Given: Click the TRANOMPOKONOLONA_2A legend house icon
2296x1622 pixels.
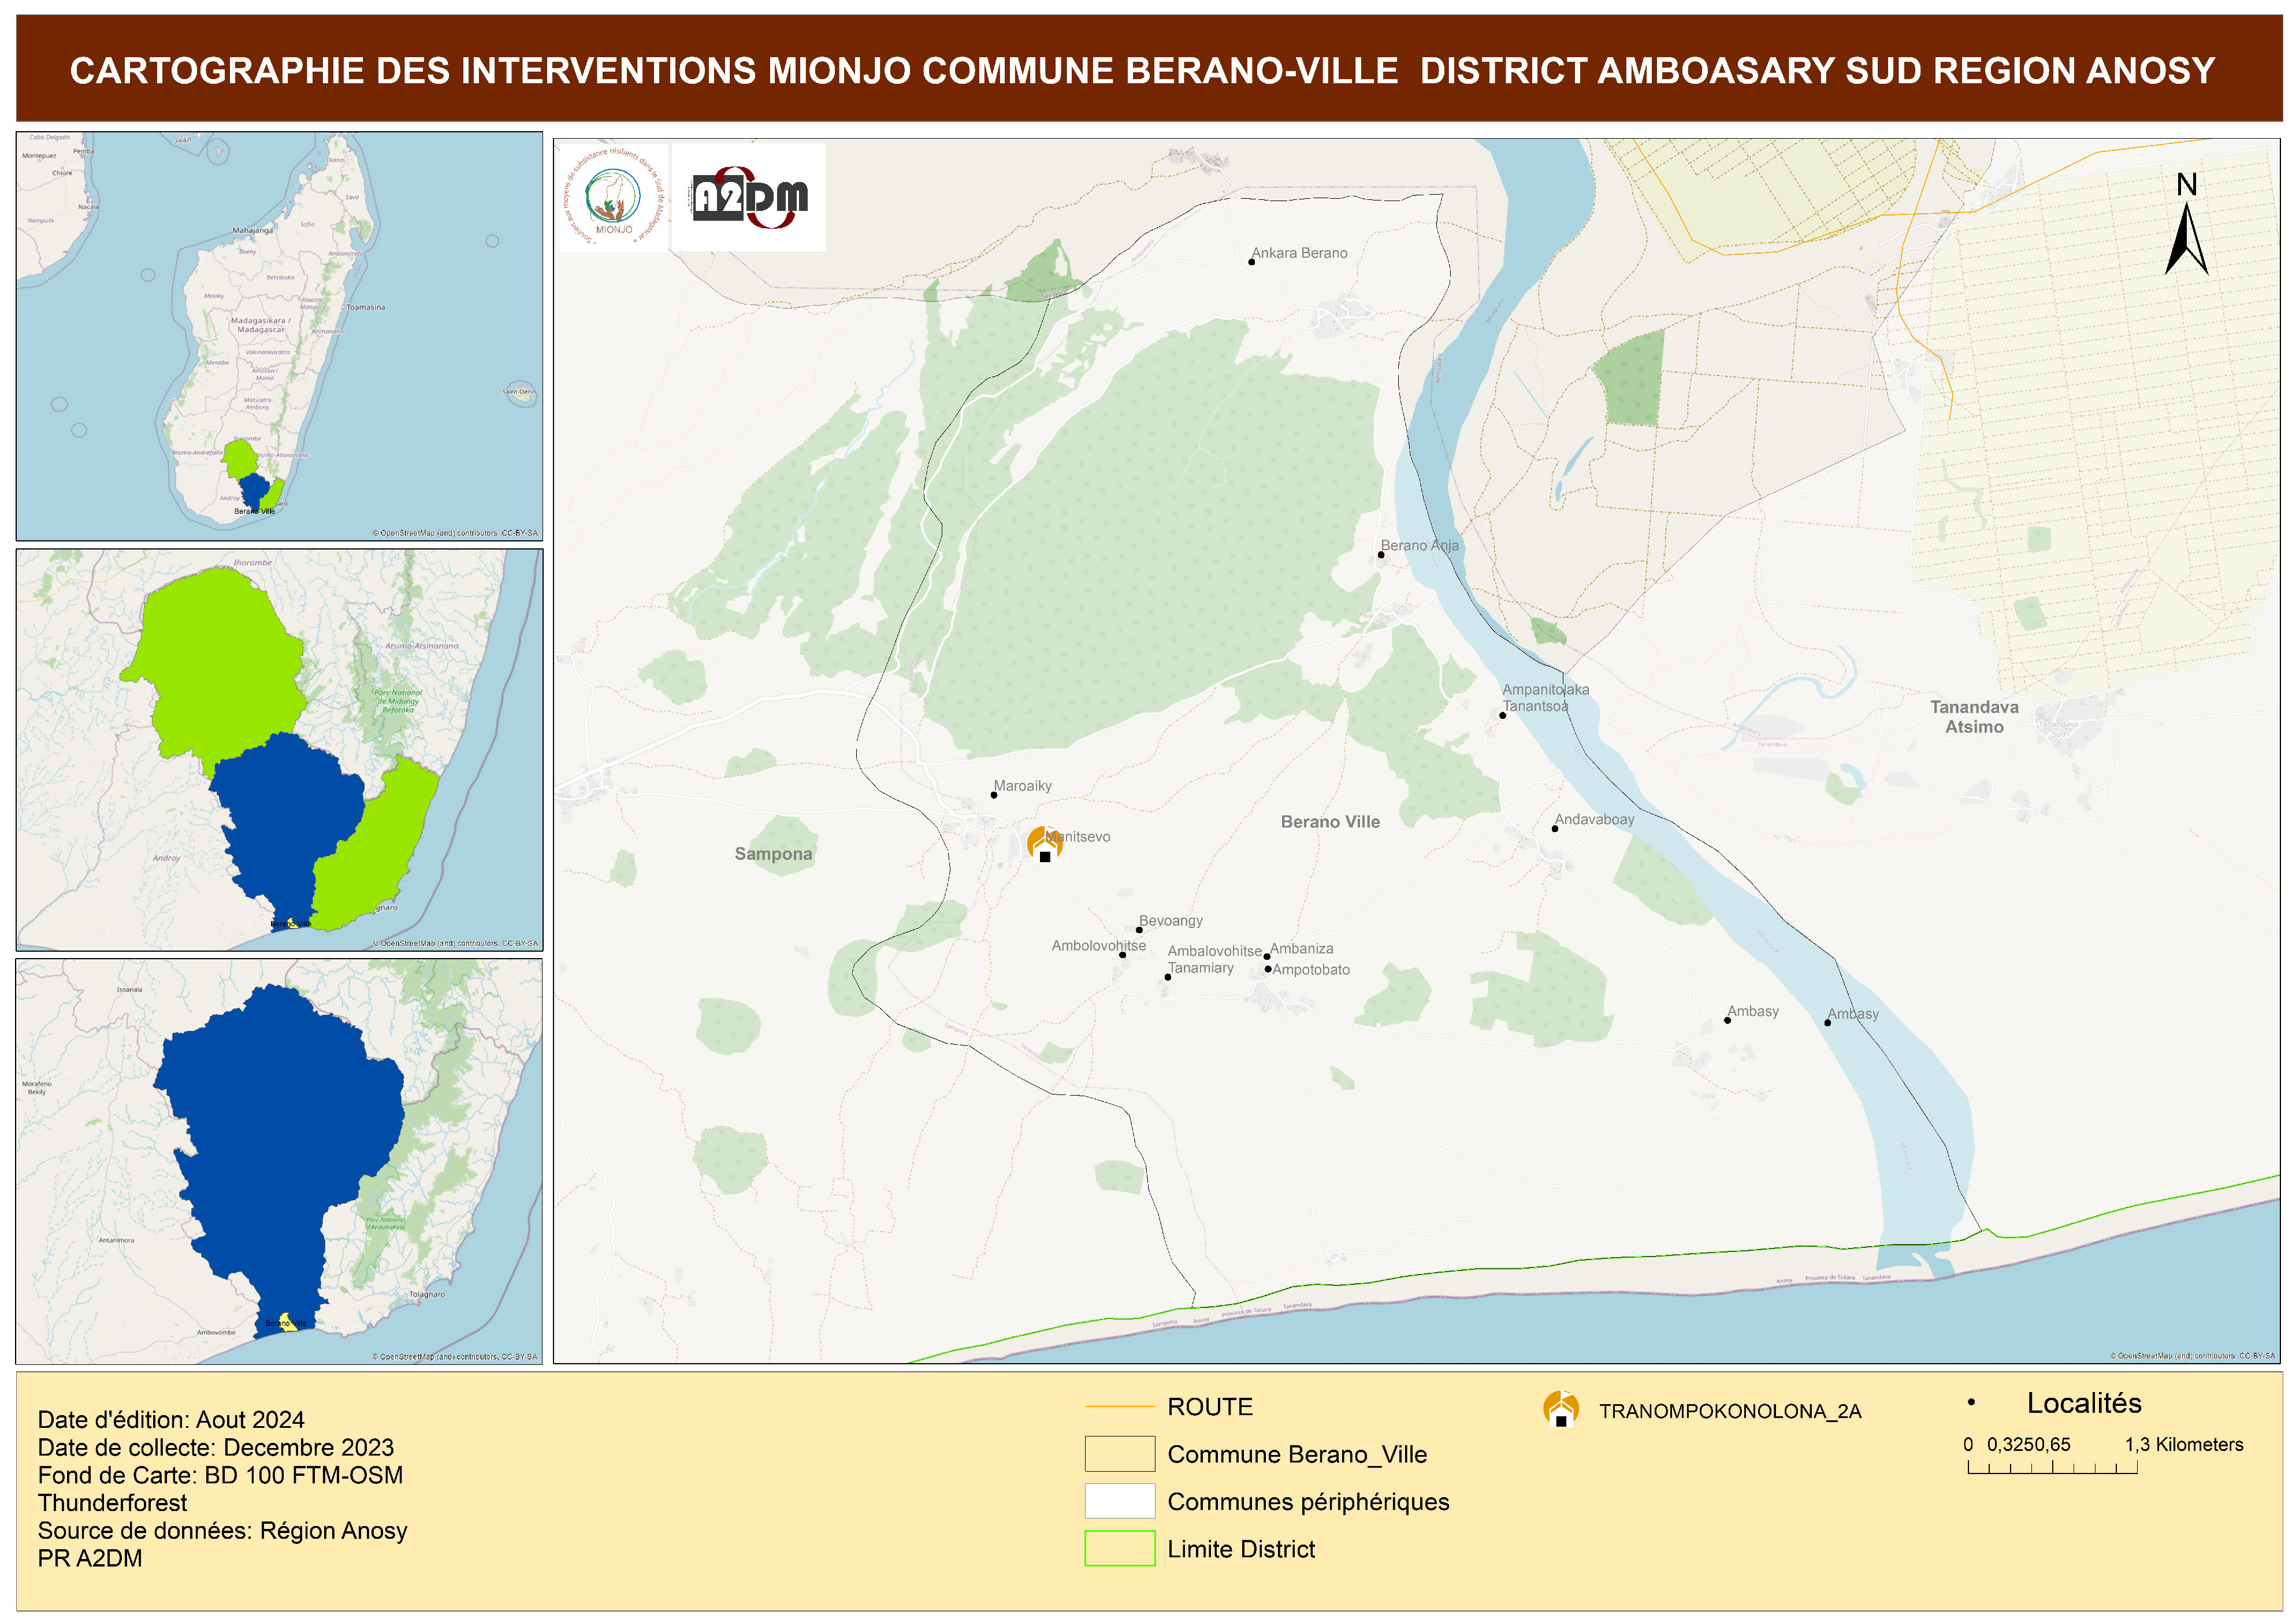Looking at the screenshot, I should coord(1560,1409).
